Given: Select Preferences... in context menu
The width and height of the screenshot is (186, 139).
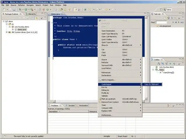Looking at the screenshot, I should pos(120,115).
